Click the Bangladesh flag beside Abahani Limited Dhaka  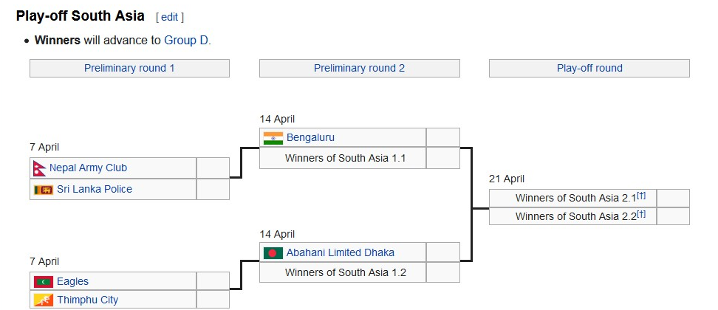[x=273, y=253]
